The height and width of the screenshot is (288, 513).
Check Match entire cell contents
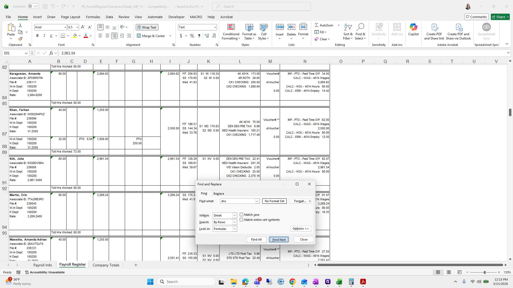click(242, 220)
